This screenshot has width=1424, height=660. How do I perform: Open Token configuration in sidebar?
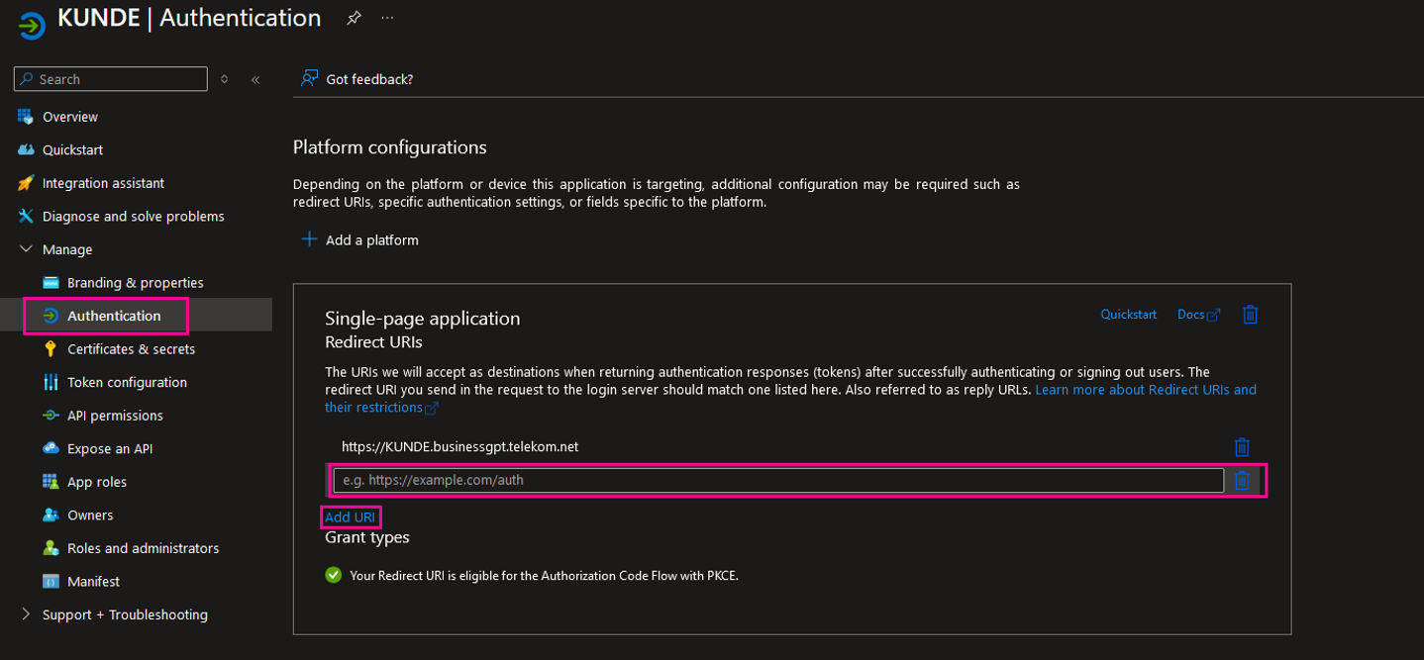tap(127, 382)
